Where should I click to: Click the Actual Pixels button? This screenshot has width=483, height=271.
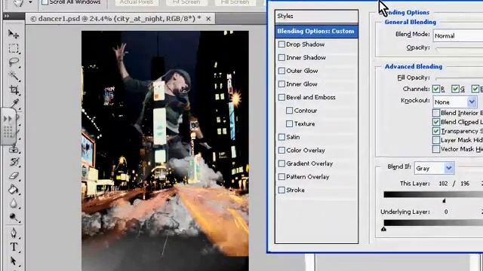tap(137, 2)
